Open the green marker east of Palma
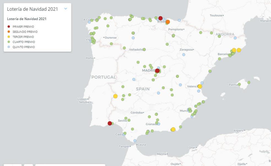 click(x=249, y=82)
